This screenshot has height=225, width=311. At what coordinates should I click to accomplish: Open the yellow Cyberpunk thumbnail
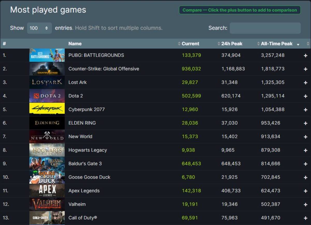pos(47,109)
